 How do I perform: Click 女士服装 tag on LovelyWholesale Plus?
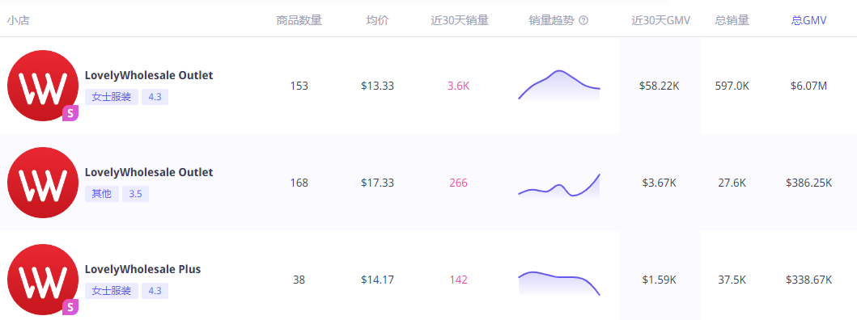[x=112, y=291]
